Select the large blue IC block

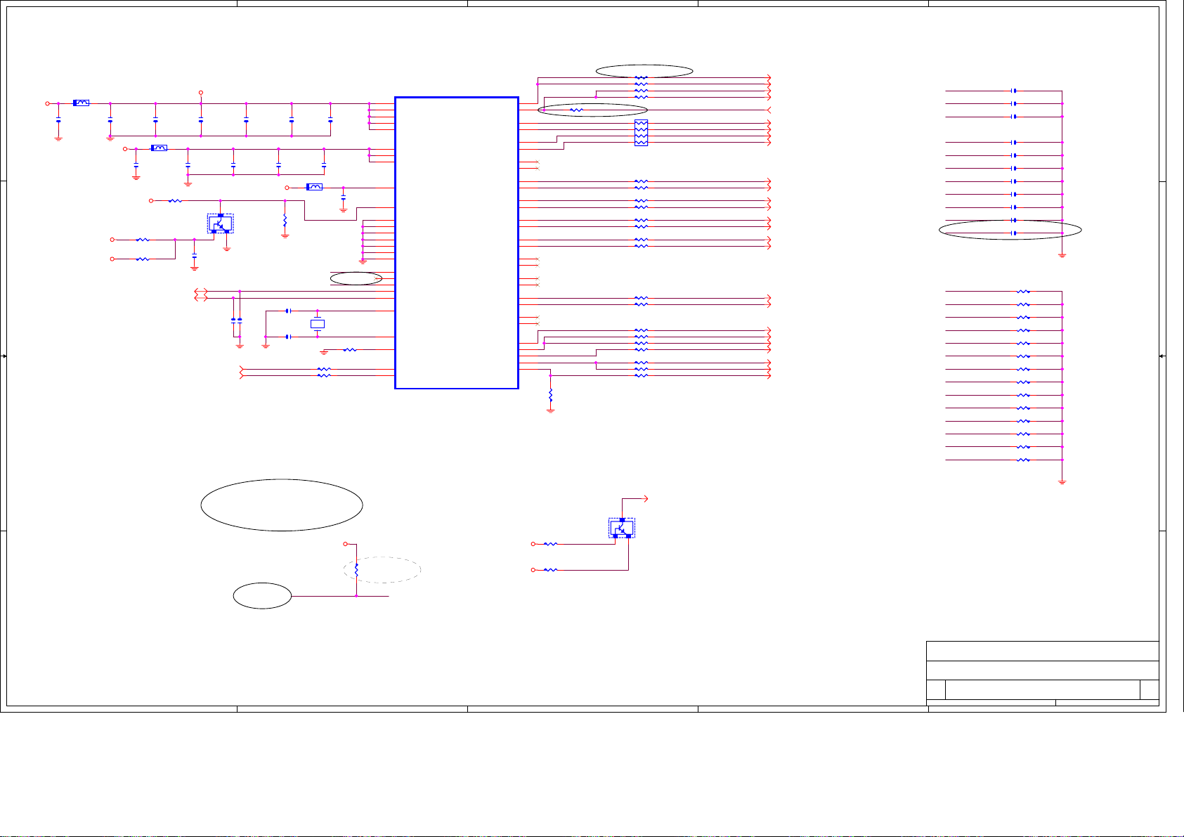pos(457,242)
